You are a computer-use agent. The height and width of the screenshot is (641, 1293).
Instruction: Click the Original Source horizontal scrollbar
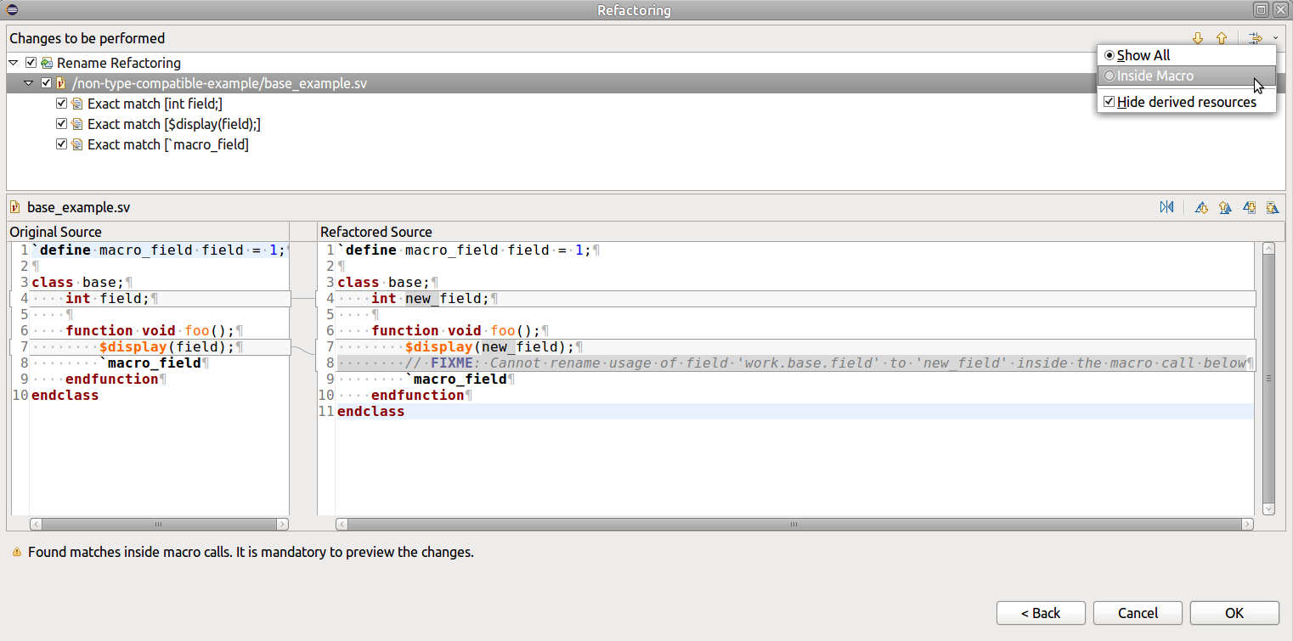[x=157, y=524]
